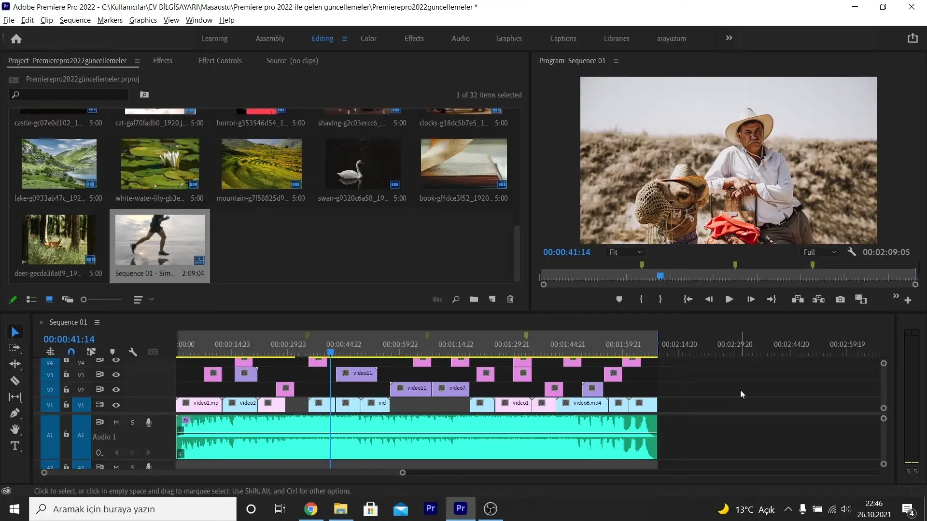Click Go to In point button

pos(688,300)
